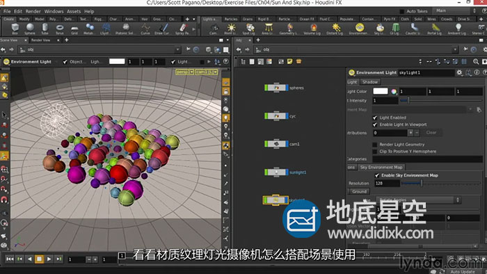Enable Render Light Geometry

(375, 145)
